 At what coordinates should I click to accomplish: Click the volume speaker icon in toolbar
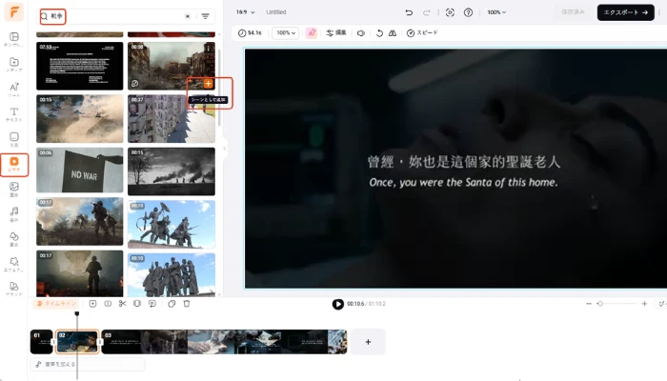click(x=361, y=32)
